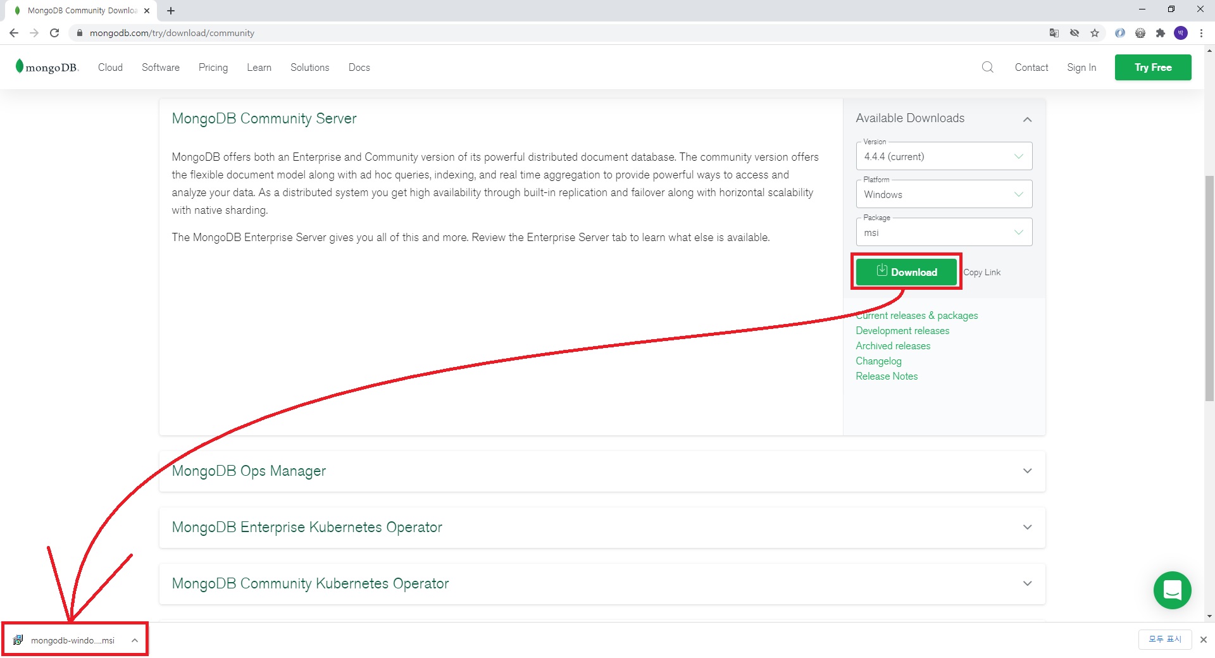Screen dimensions: 1215x658
Task: Open the Archived releases link
Action: coord(893,345)
